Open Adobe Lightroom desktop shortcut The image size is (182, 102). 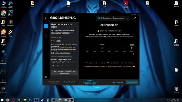11,5
